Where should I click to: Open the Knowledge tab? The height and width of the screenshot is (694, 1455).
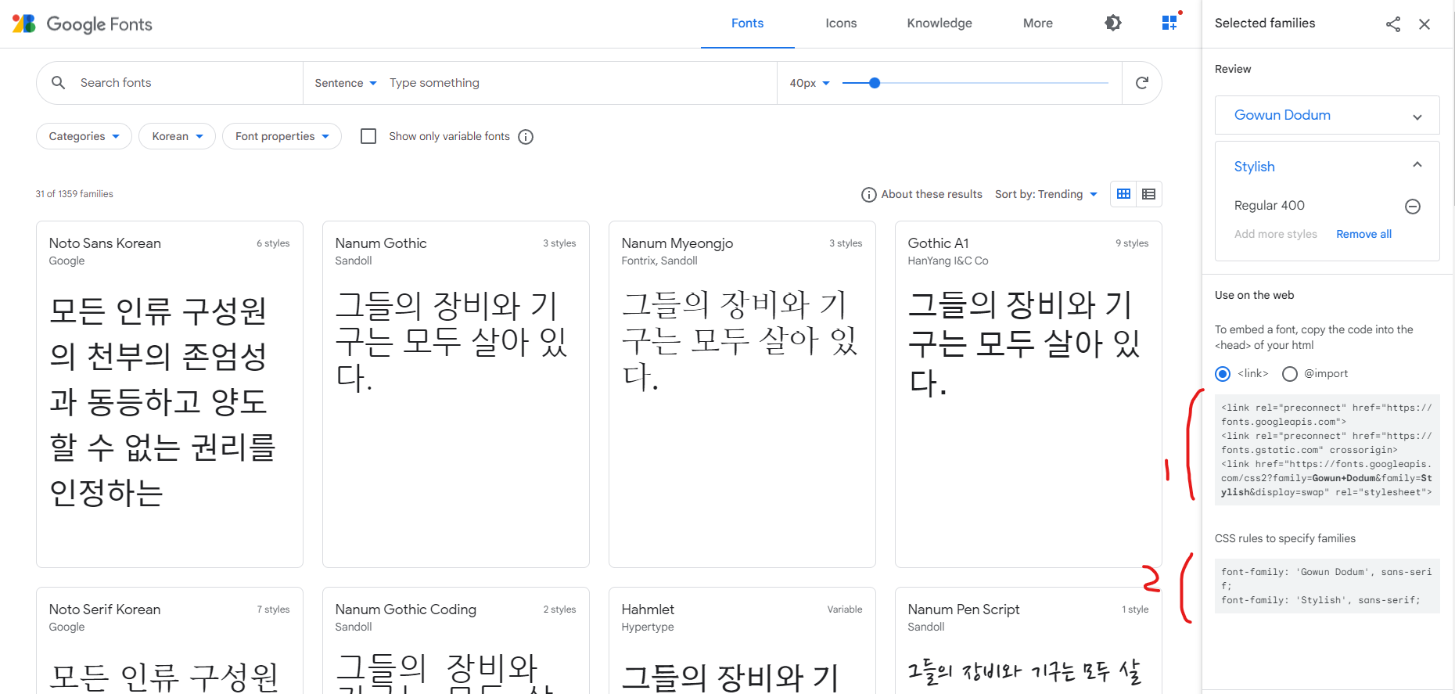click(939, 23)
